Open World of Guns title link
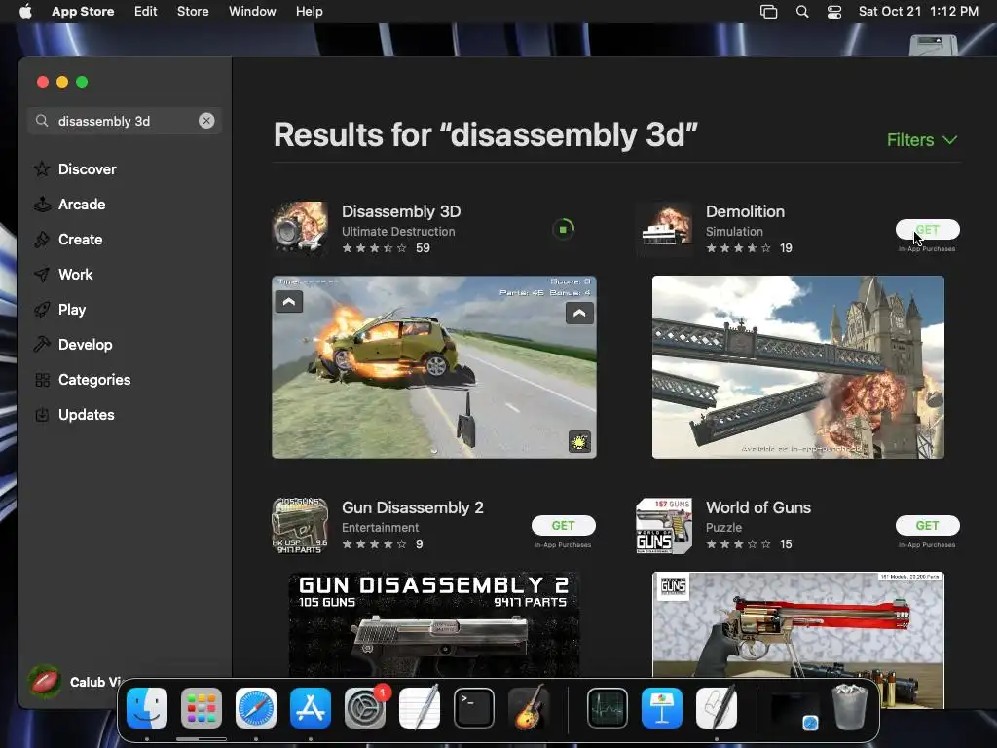The image size is (997, 748). coord(758,507)
